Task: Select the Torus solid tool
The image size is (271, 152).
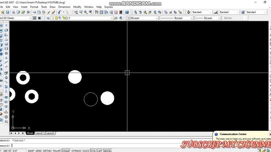Action: click(x=6, y=54)
